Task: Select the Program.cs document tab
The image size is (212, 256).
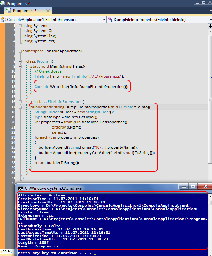Action: [20, 11]
